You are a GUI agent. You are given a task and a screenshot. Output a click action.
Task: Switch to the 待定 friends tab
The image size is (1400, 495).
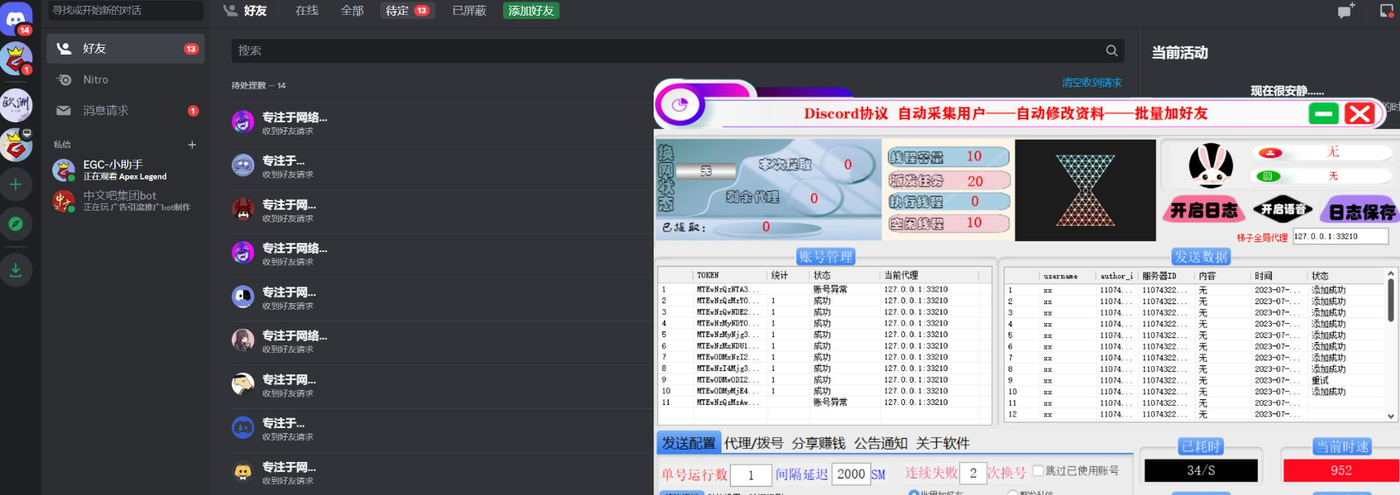(407, 11)
